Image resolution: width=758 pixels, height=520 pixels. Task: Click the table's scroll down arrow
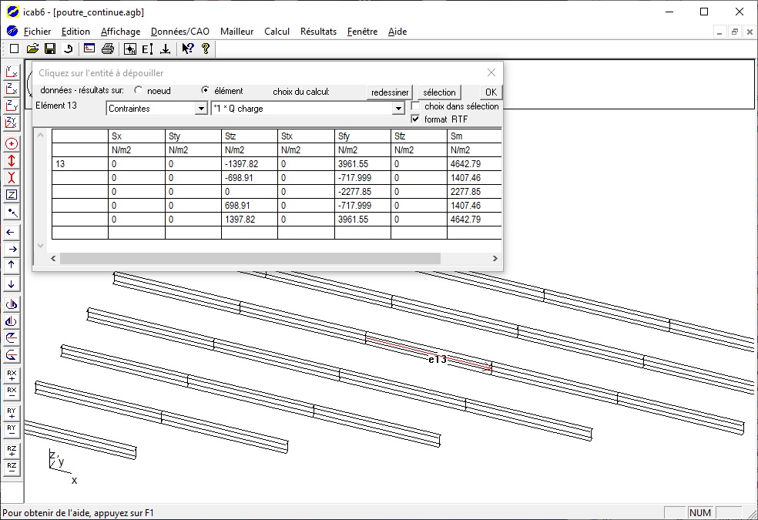coord(41,246)
